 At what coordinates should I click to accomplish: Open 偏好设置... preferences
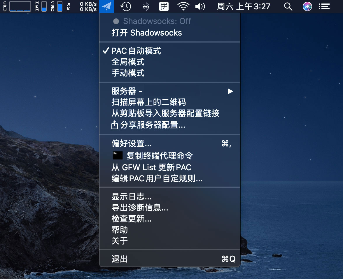tap(169, 144)
